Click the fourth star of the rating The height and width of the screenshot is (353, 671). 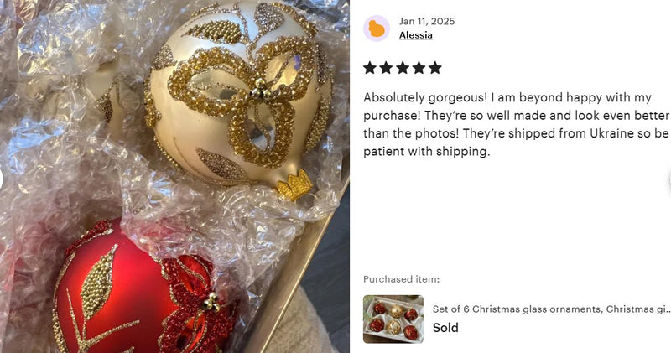point(419,68)
